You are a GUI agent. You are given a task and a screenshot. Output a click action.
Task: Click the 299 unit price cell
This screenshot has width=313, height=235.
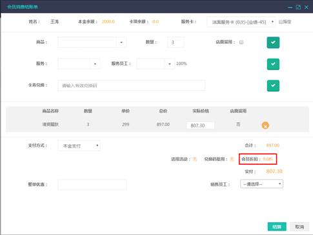125,124
